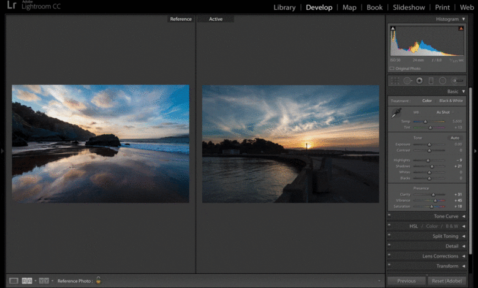Toggle the shadow clipping indicator in histogram
The image size is (478, 288).
tap(393, 29)
